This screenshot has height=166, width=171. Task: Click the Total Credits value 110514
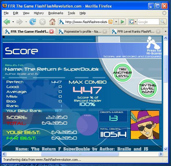[113, 134]
